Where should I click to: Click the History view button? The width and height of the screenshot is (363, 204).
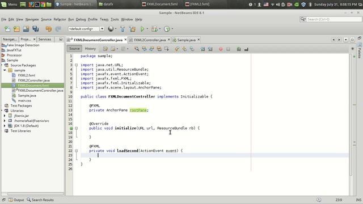(x=90, y=49)
